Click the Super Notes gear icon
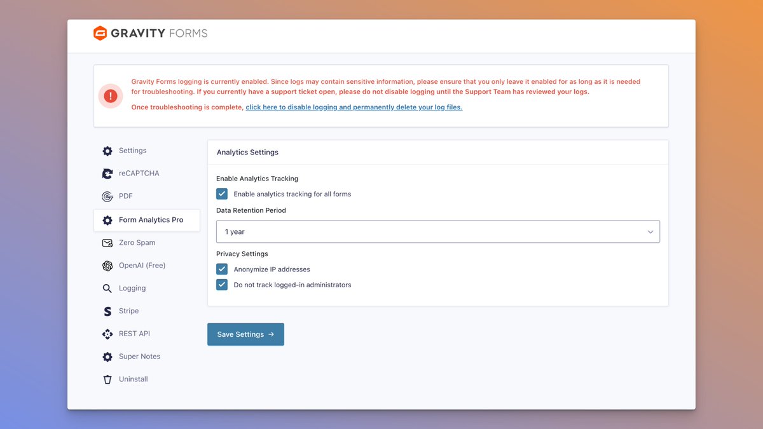The height and width of the screenshot is (429, 763). pyautogui.click(x=107, y=357)
